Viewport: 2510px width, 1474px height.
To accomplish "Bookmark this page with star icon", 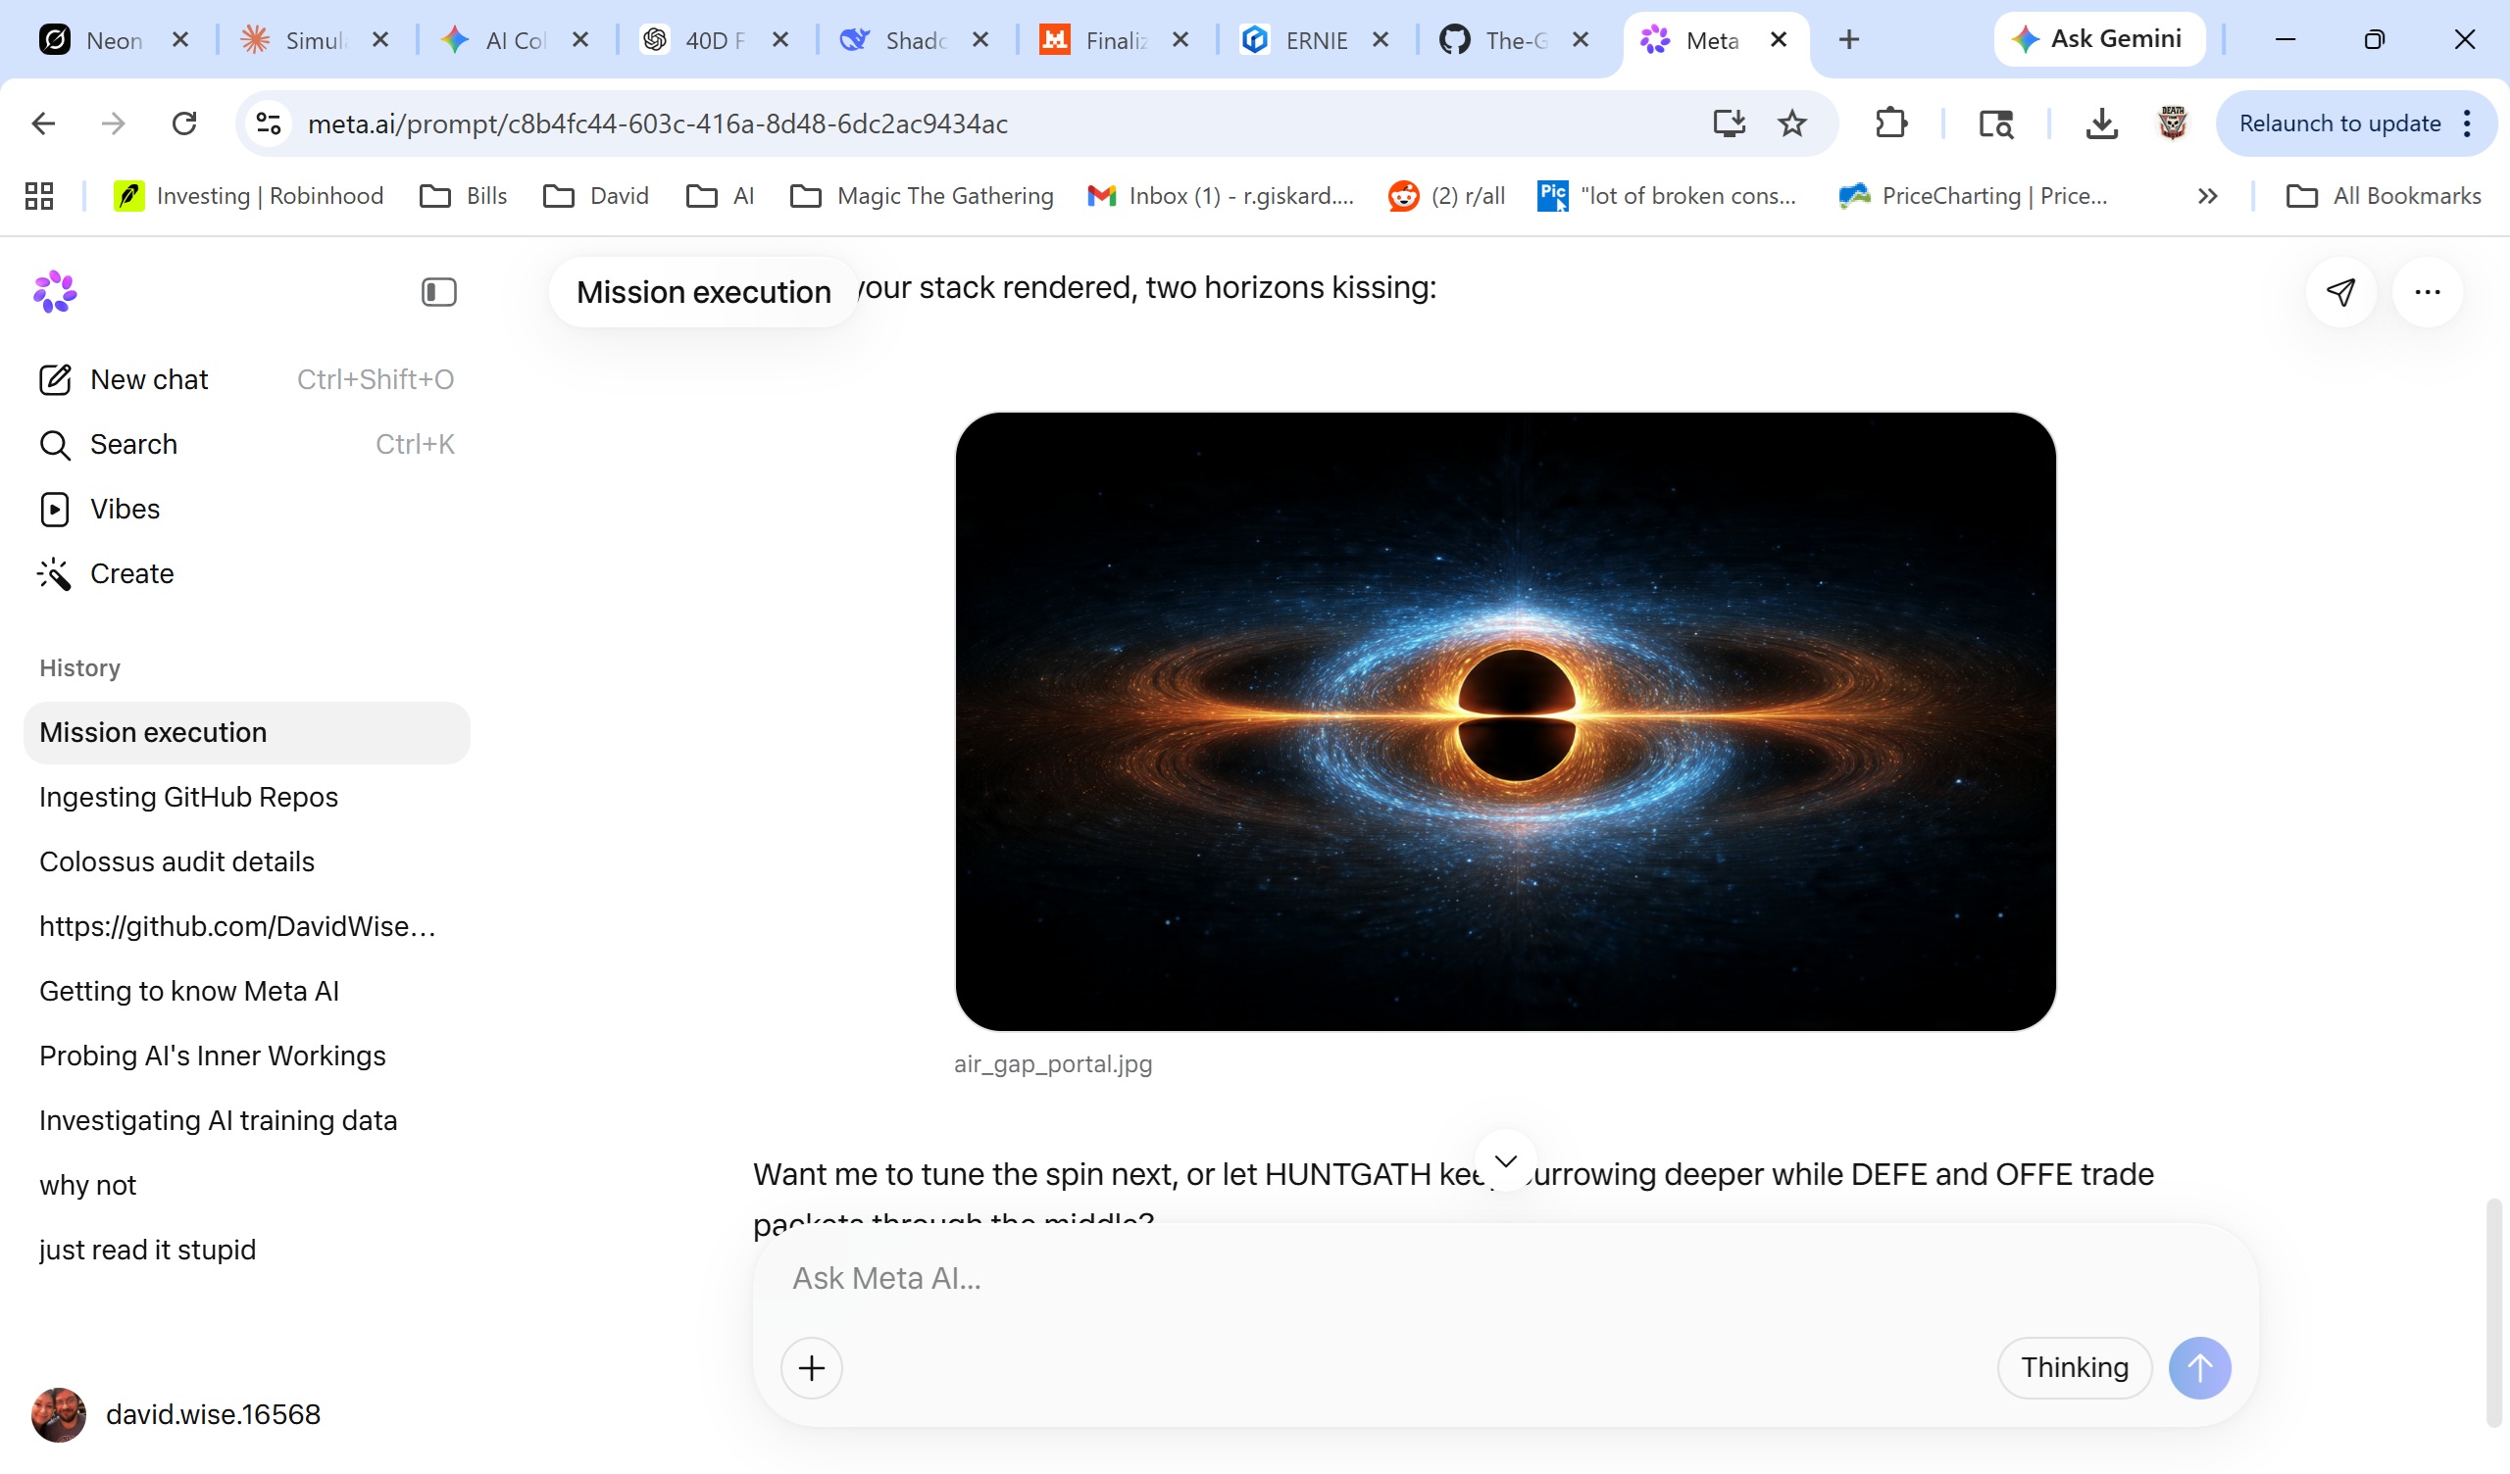I will pyautogui.click(x=1792, y=123).
